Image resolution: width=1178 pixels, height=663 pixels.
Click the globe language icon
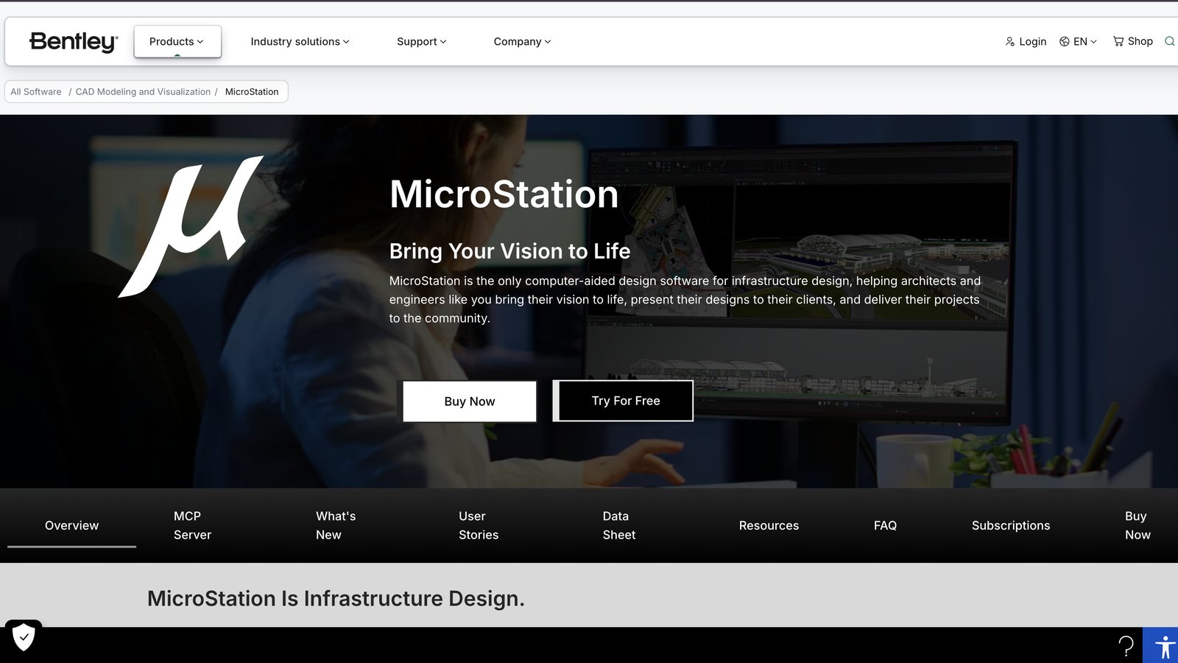tap(1065, 41)
